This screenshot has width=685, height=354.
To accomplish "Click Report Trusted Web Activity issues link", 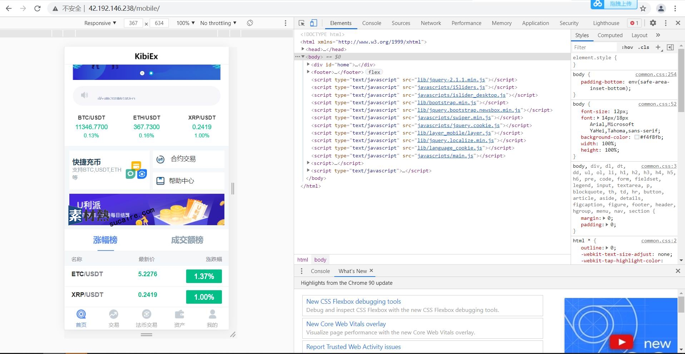I will click(353, 347).
